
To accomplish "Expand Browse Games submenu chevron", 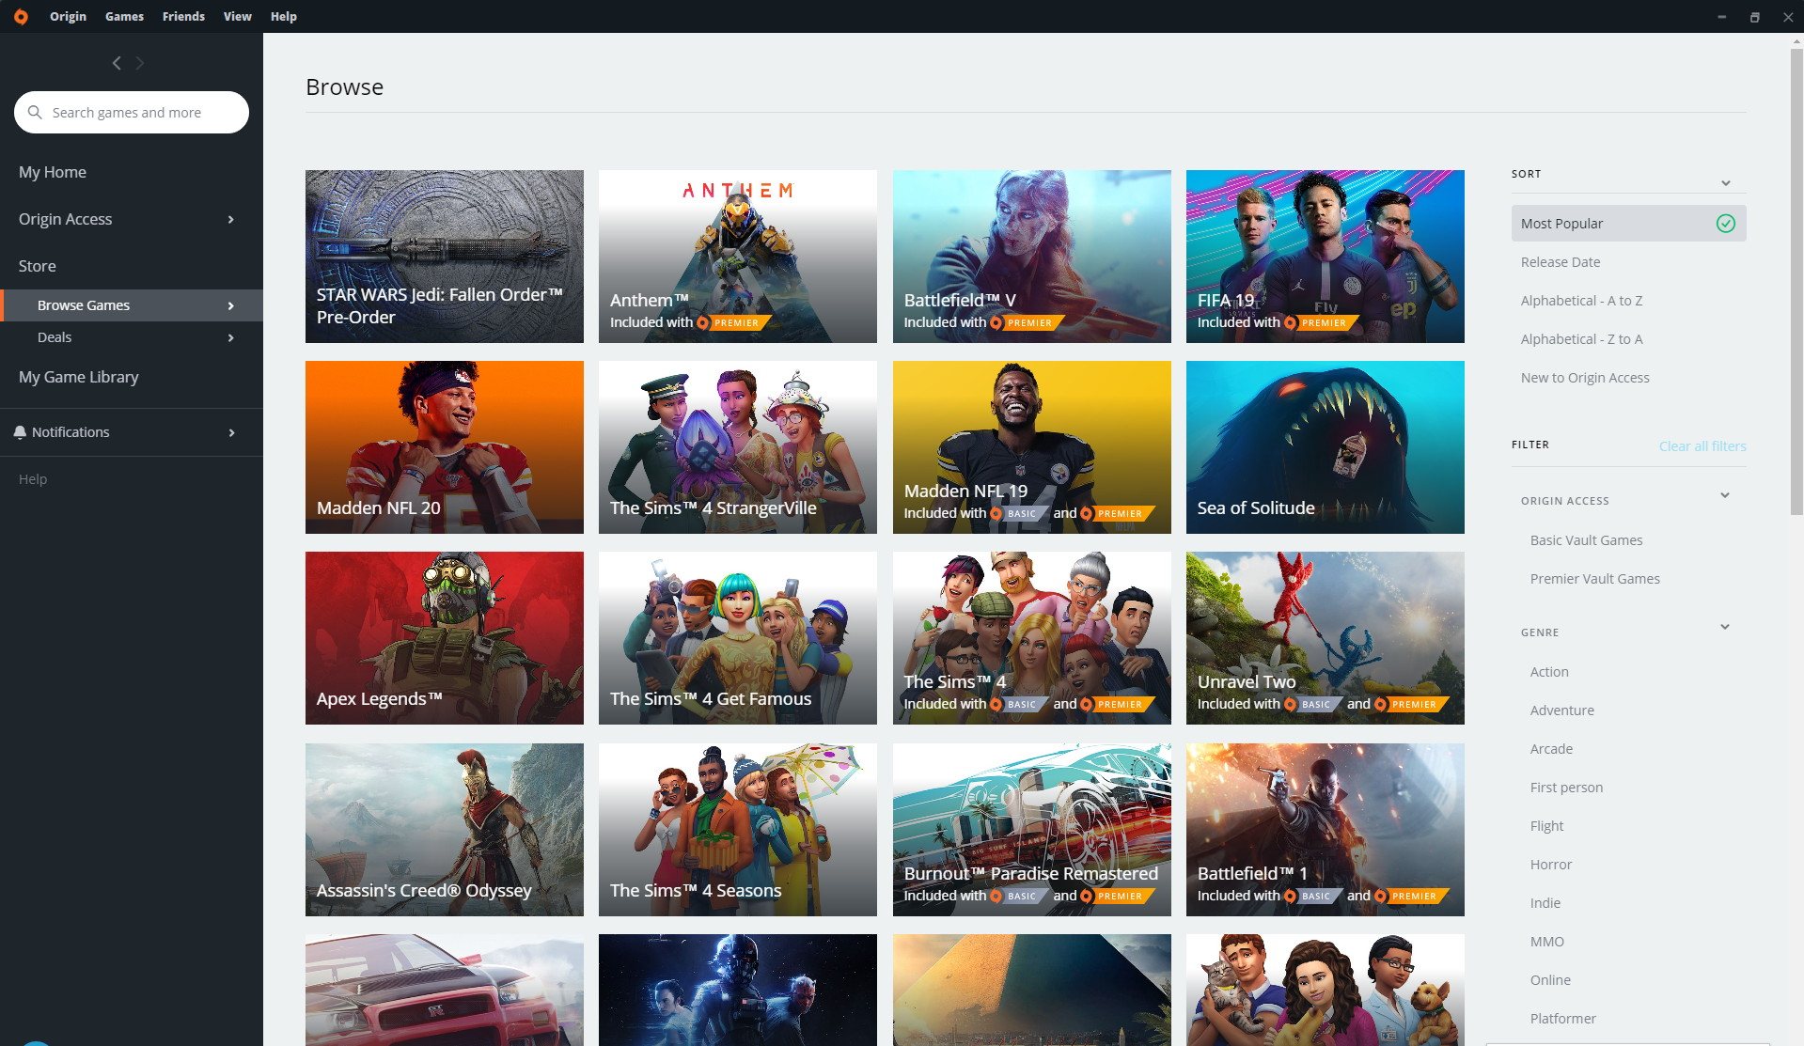I will pyautogui.click(x=231, y=305).
